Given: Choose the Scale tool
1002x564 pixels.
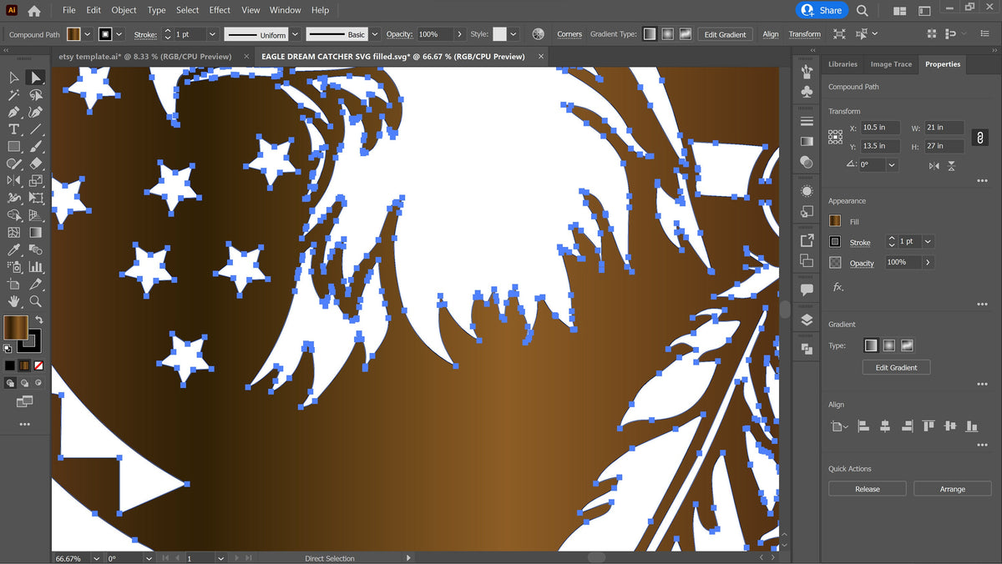Looking at the screenshot, I should tap(35, 180).
